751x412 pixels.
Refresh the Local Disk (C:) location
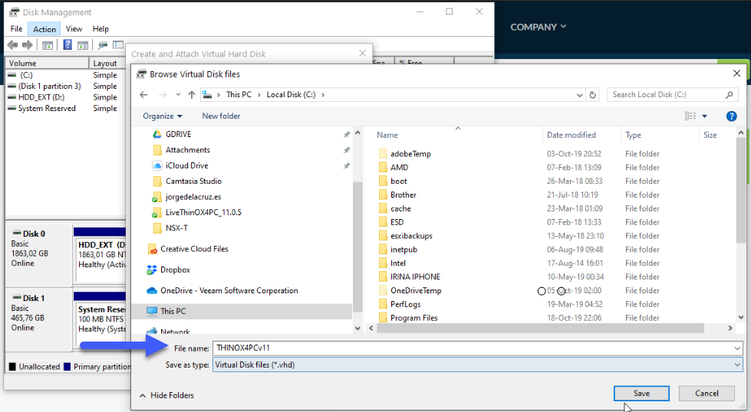[x=592, y=95]
